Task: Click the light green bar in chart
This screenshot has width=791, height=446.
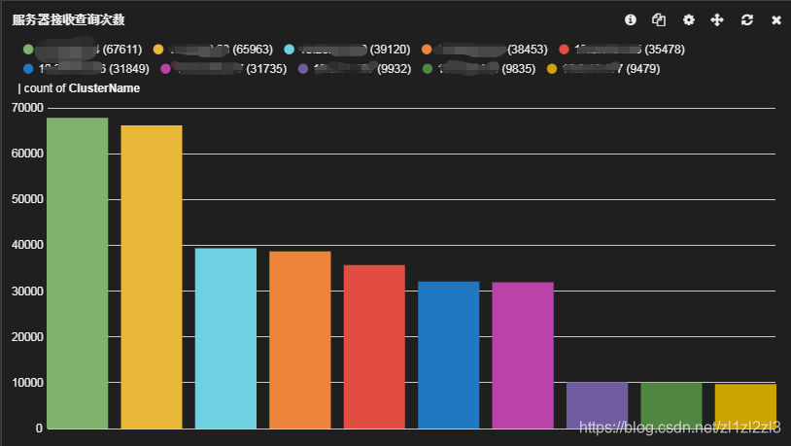Action: pyautogui.click(x=77, y=273)
